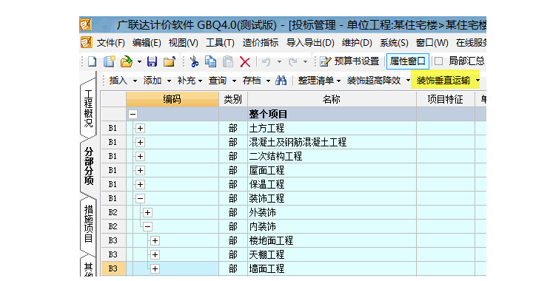Viewport: 553px width, 281px height.
Task: Expand the 屋面工程 row
Action: pos(140,170)
